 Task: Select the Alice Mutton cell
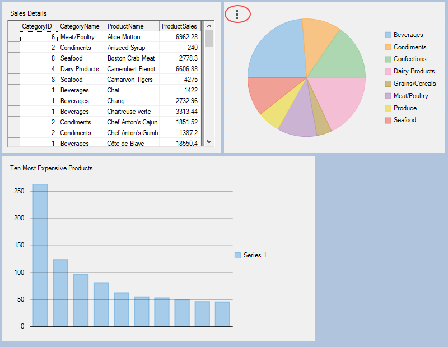click(x=132, y=37)
